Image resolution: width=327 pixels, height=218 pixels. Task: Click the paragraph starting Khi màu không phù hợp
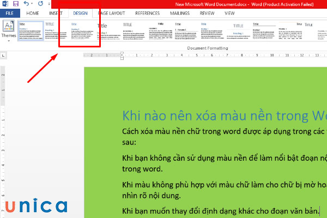[225, 190]
